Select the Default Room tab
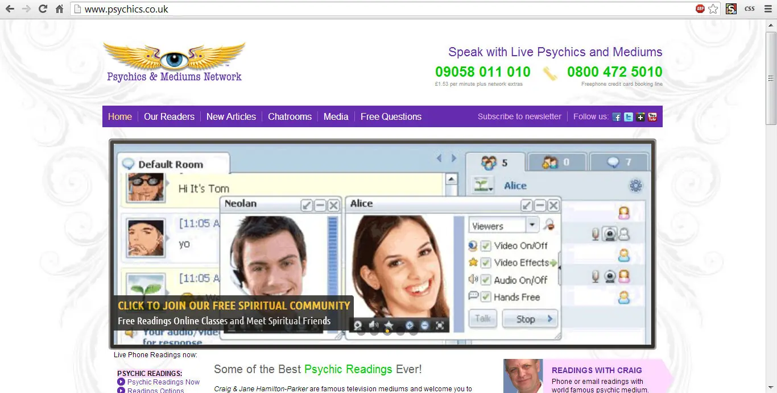The height and width of the screenshot is (393, 777). 174,164
